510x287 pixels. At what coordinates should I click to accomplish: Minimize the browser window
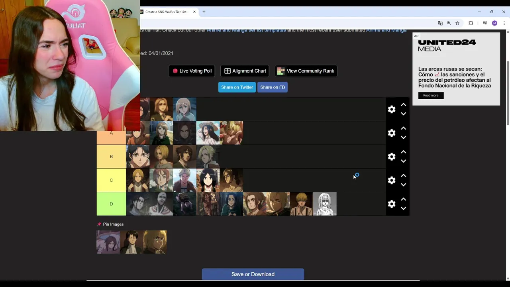pyautogui.click(x=479, y=12)
